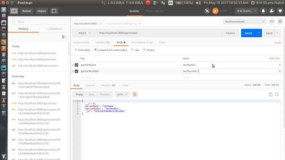Open the request Headers (1) tab

(x=102, y=42)
